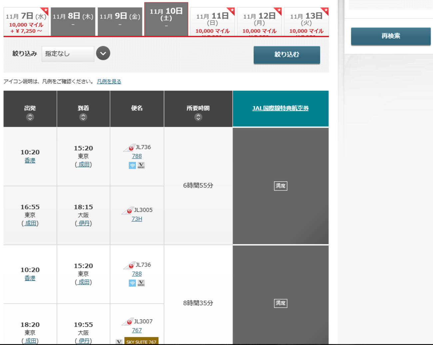Open the 凡例を見る legend link

pyautogui.click(x=109, y=82)
